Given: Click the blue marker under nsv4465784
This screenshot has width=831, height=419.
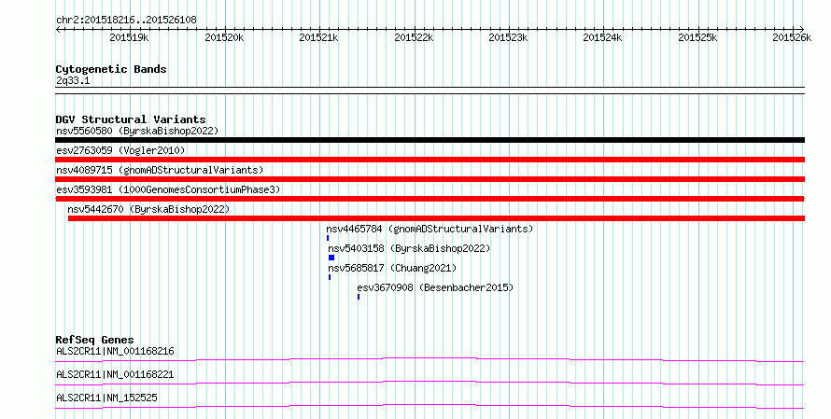Looking at the screenshot, I should coord(328,238).
